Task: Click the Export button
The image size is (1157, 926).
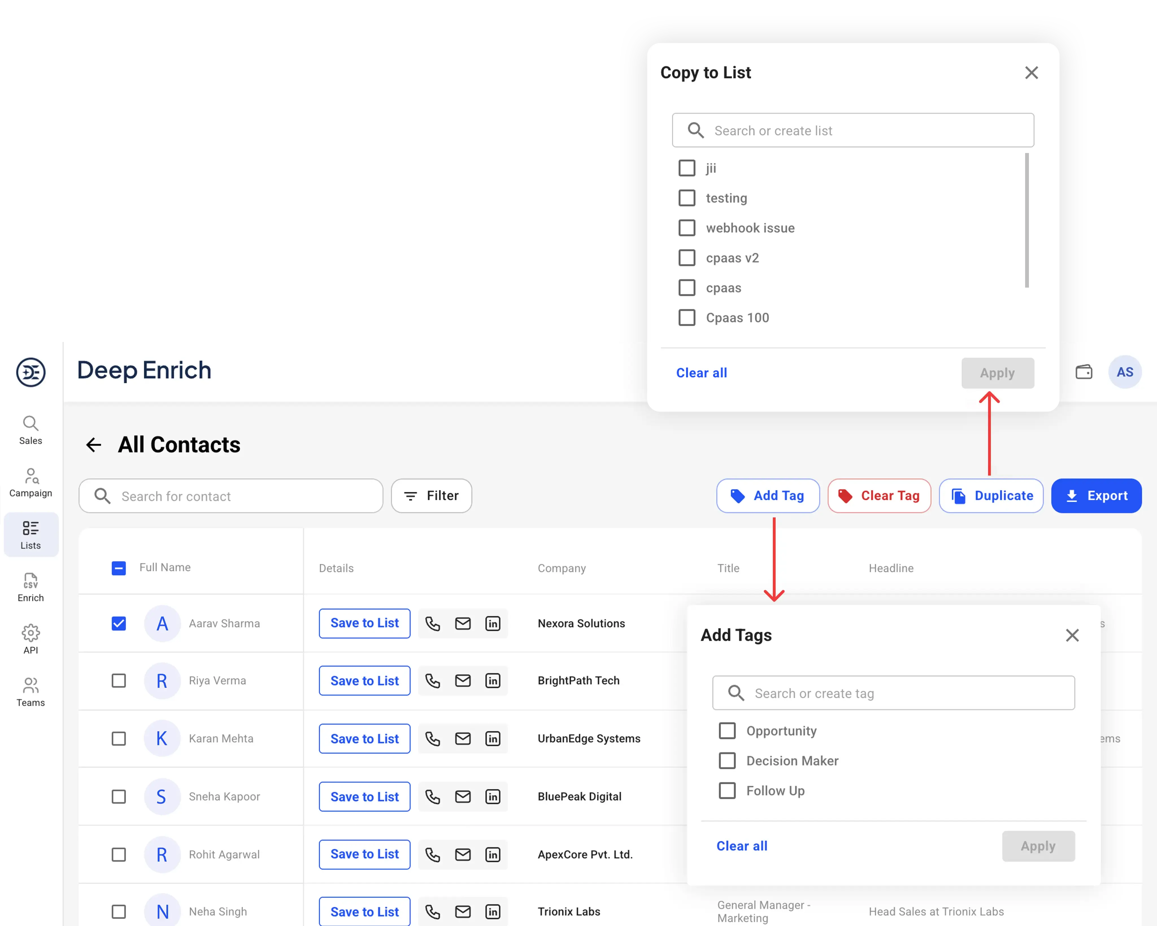Action: (1096, 495)
